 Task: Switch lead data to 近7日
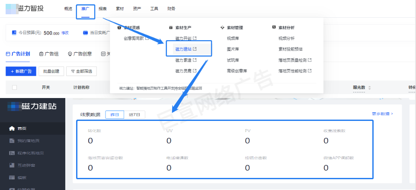click(134, 115)
